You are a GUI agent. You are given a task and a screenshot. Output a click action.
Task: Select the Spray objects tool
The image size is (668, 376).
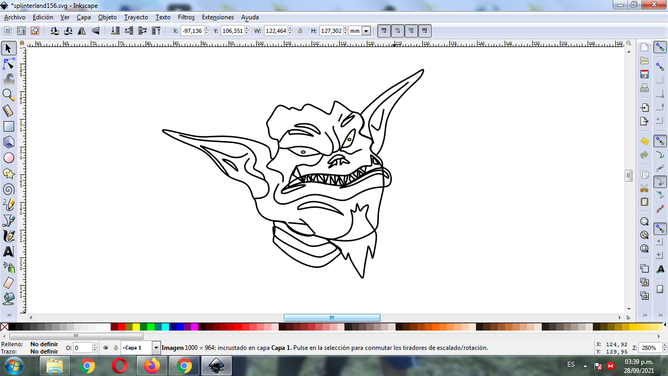coord(8,267)
